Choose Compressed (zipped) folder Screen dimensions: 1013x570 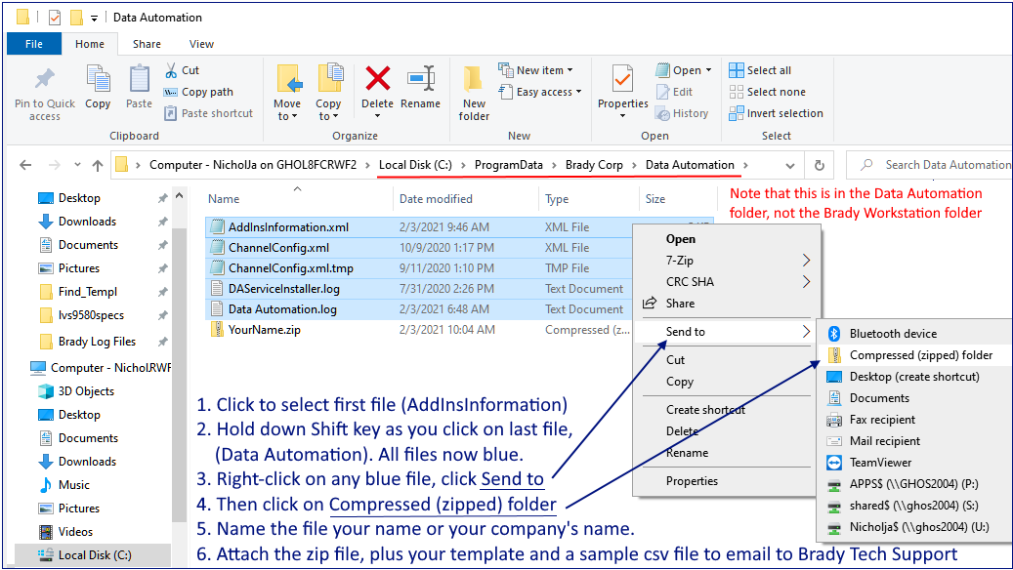pos(912,355)
